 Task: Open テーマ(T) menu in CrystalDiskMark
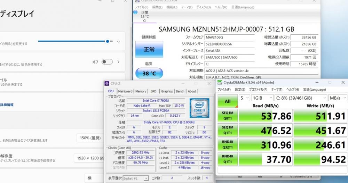pyautogui.click(x=277, y=90)
